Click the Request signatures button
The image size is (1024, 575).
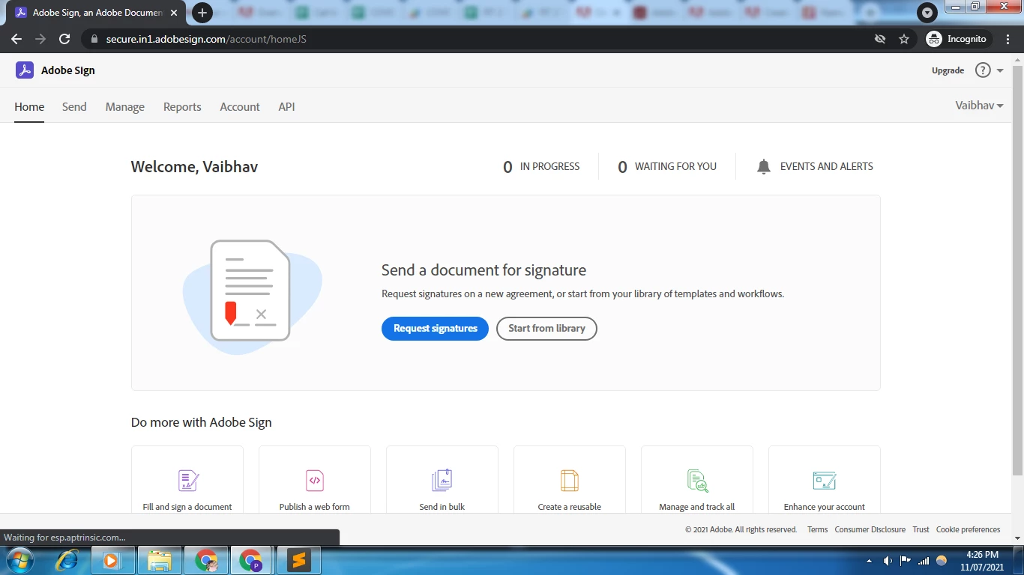pos(435,329)
